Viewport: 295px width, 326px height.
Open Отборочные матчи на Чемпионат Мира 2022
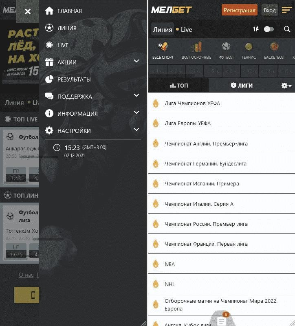(222, 304)
